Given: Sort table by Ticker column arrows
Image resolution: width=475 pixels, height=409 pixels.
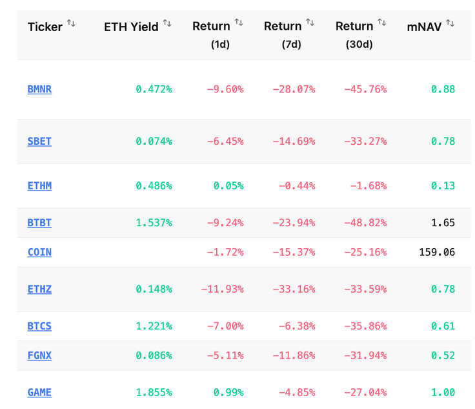Looking at the screenshot, I should click(x=71, y=24).
